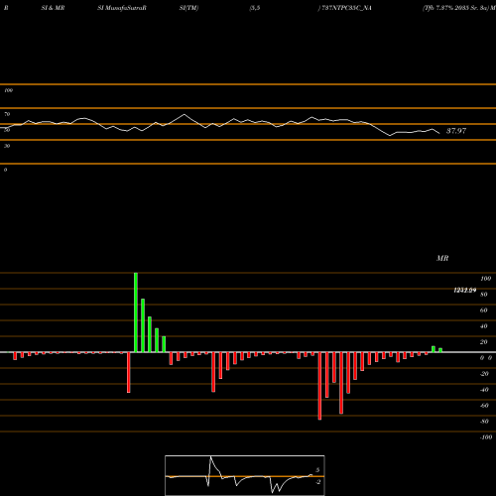Image resolution: width=496 pixels, height=496 pixels.
Task: Click the RSI axis label 0
Action: [x=5, y=170]
